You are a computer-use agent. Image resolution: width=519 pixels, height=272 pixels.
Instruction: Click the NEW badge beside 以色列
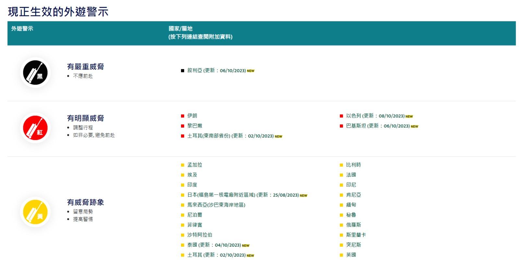pyautogui.click(x=409, y=116)
